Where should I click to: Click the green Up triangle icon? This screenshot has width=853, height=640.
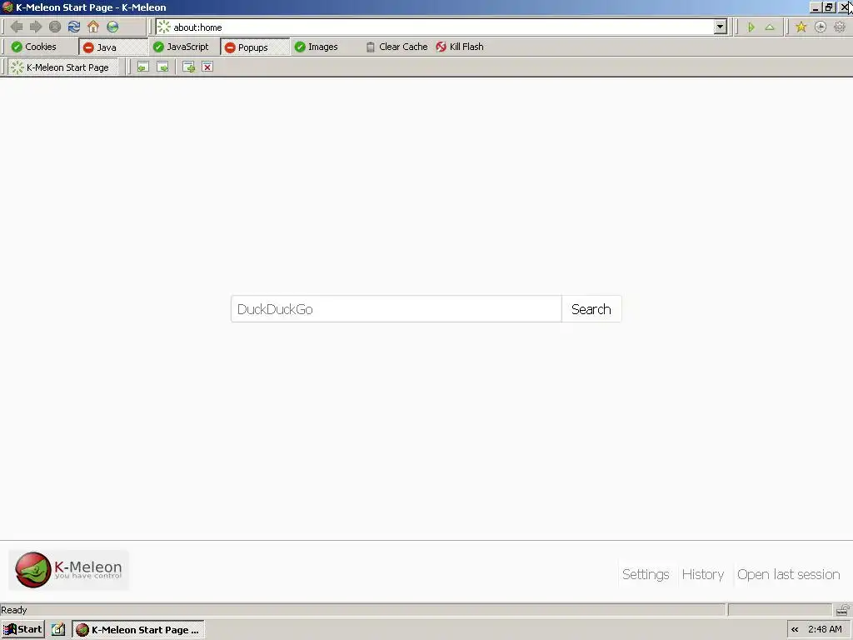tap(770, 27)
